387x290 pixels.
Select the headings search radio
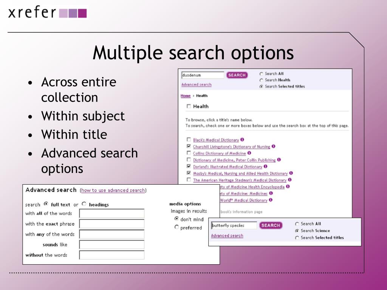click(x=84, y=204)
